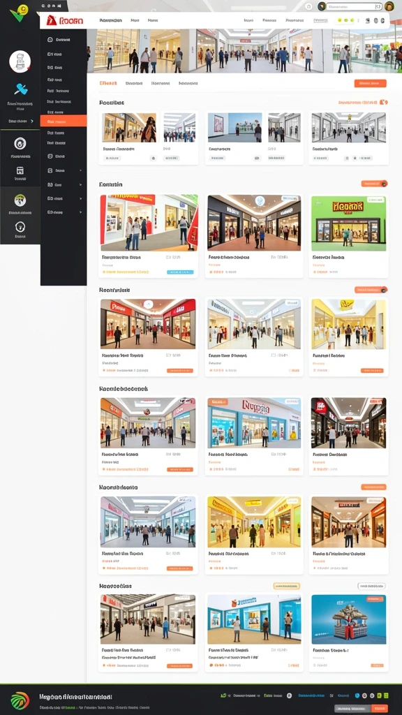Click the red logo icon in white header
Viewport: 402px width, 715px height.
(x=52, y=20)
